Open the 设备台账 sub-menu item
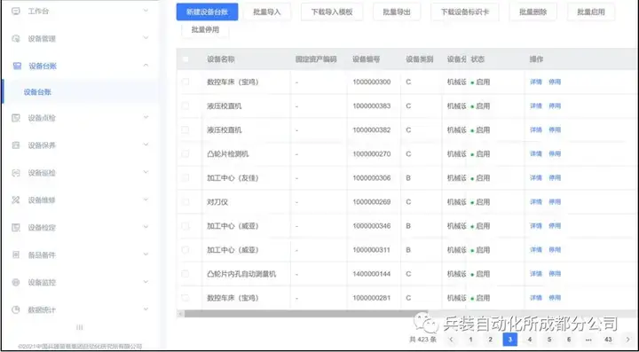The height and width of the screenshot is (352, 639). (x=80, y=92)
